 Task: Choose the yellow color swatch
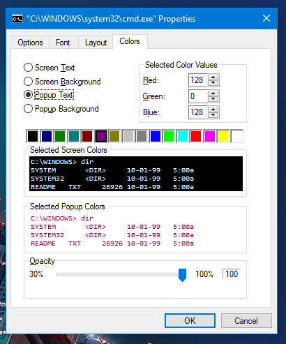click(223, 136)
